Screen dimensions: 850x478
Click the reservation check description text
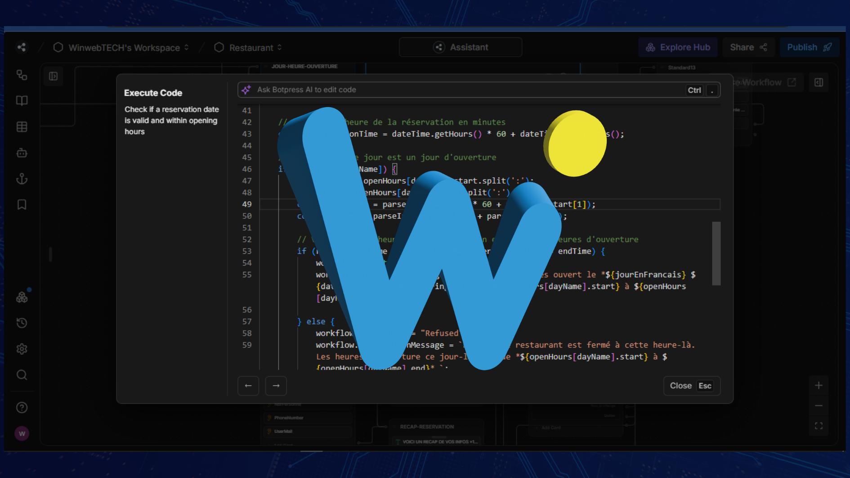172,121
